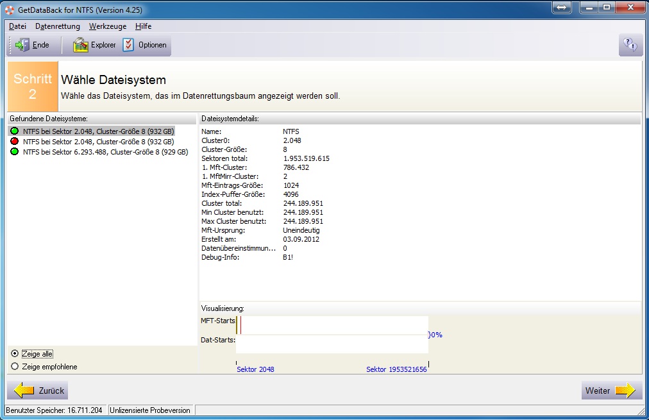Click window resize grip at bottom corner
This screenshot has width=649, height=420.
641,410
